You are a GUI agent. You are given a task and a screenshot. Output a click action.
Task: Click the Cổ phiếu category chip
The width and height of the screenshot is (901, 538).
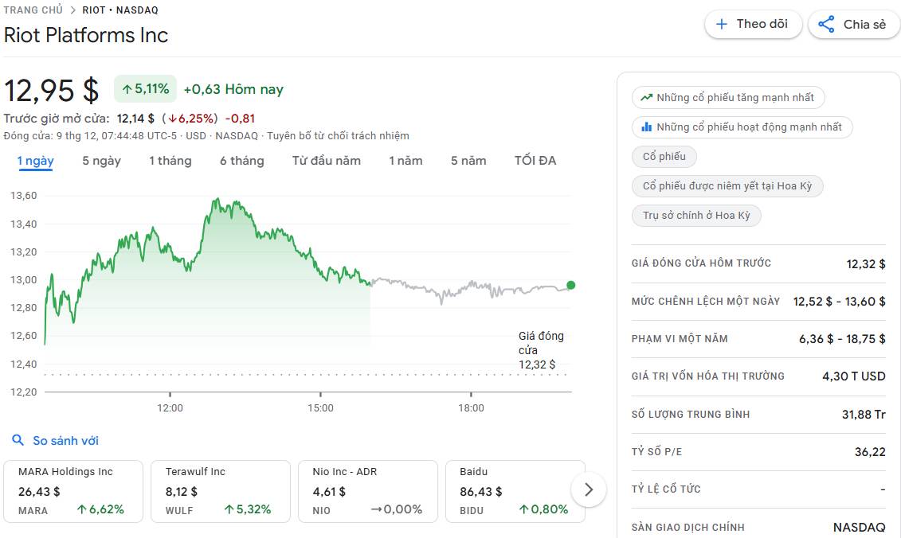[664, 156]
